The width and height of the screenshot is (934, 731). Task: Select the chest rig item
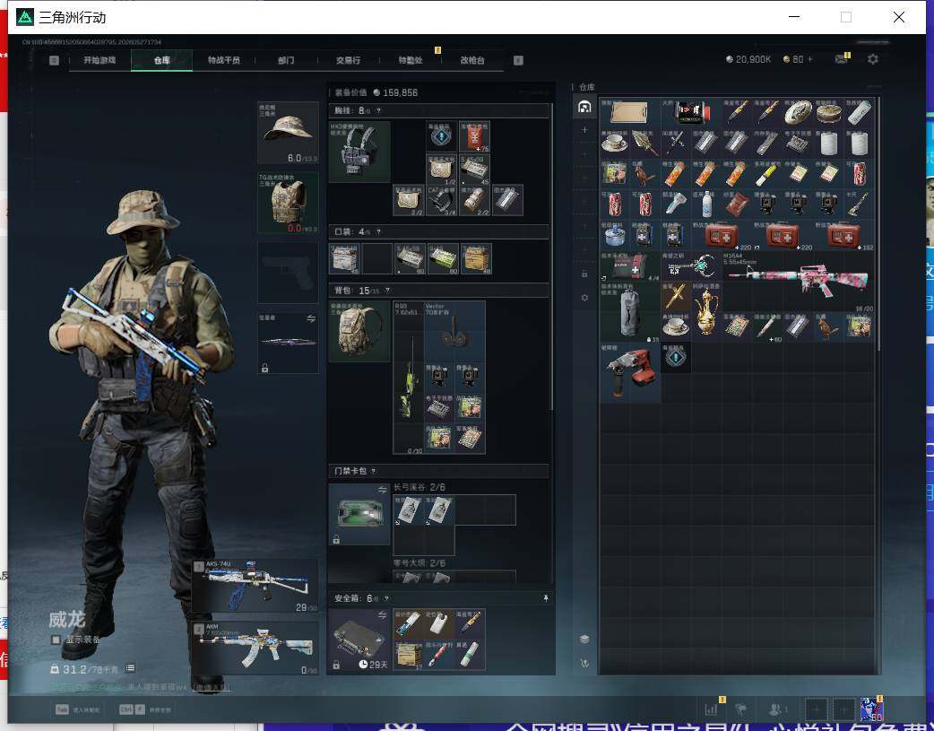(359, 152)
